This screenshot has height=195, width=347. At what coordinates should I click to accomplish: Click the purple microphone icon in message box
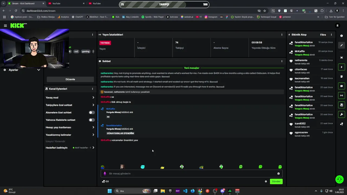[x=105, y=174]
